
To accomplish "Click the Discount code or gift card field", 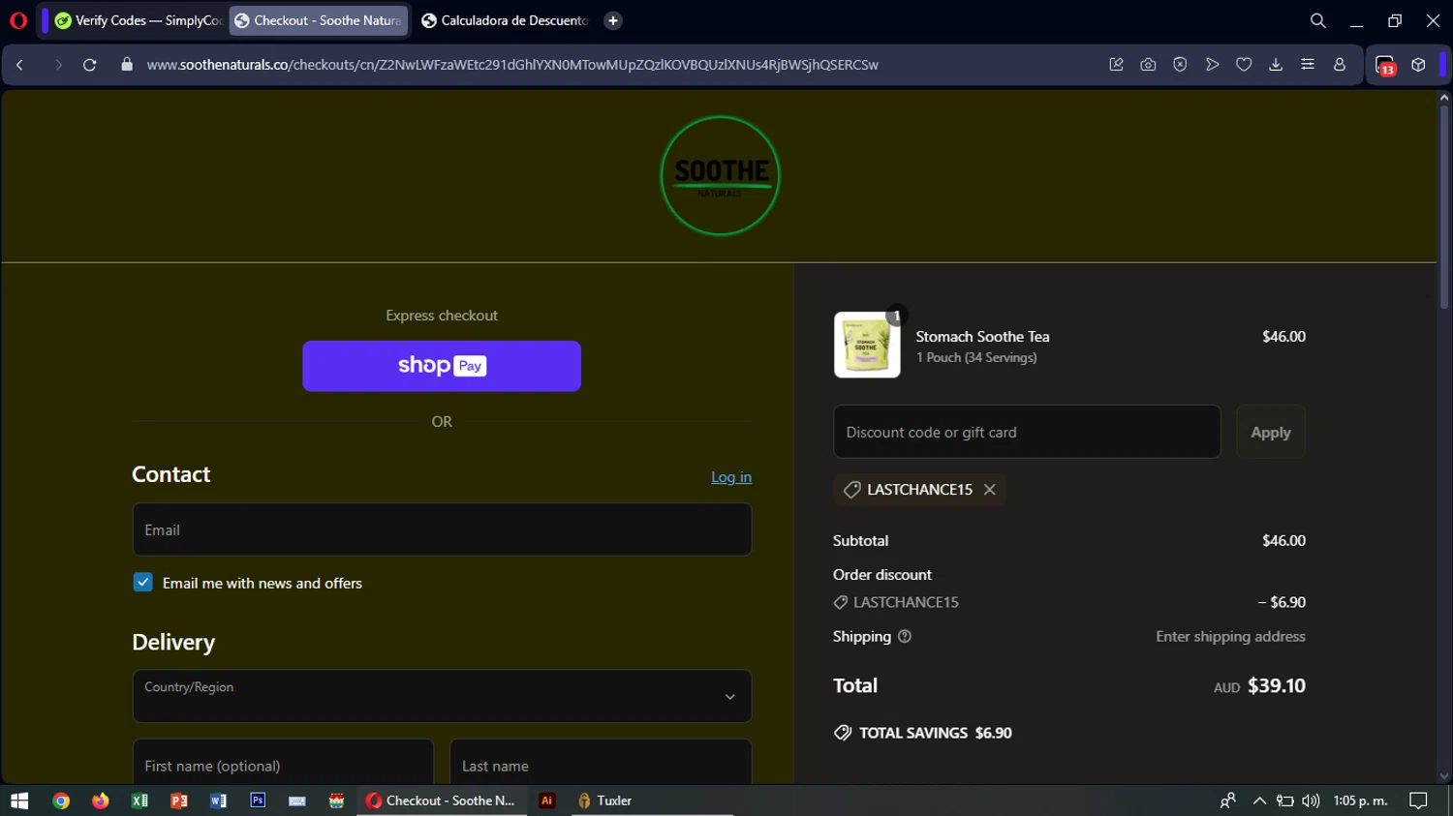I will tap(1027, 432).
